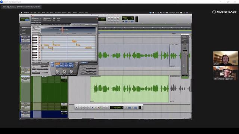The image size is (239, 134).
Task: Click Stop in floating transport
Action: [x=92, y=108]
